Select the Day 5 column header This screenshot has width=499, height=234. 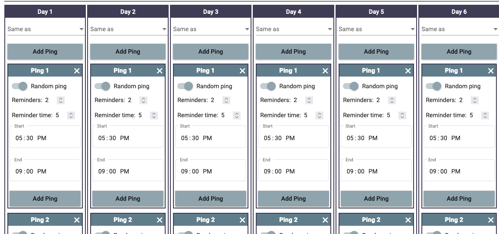(376, 12)
